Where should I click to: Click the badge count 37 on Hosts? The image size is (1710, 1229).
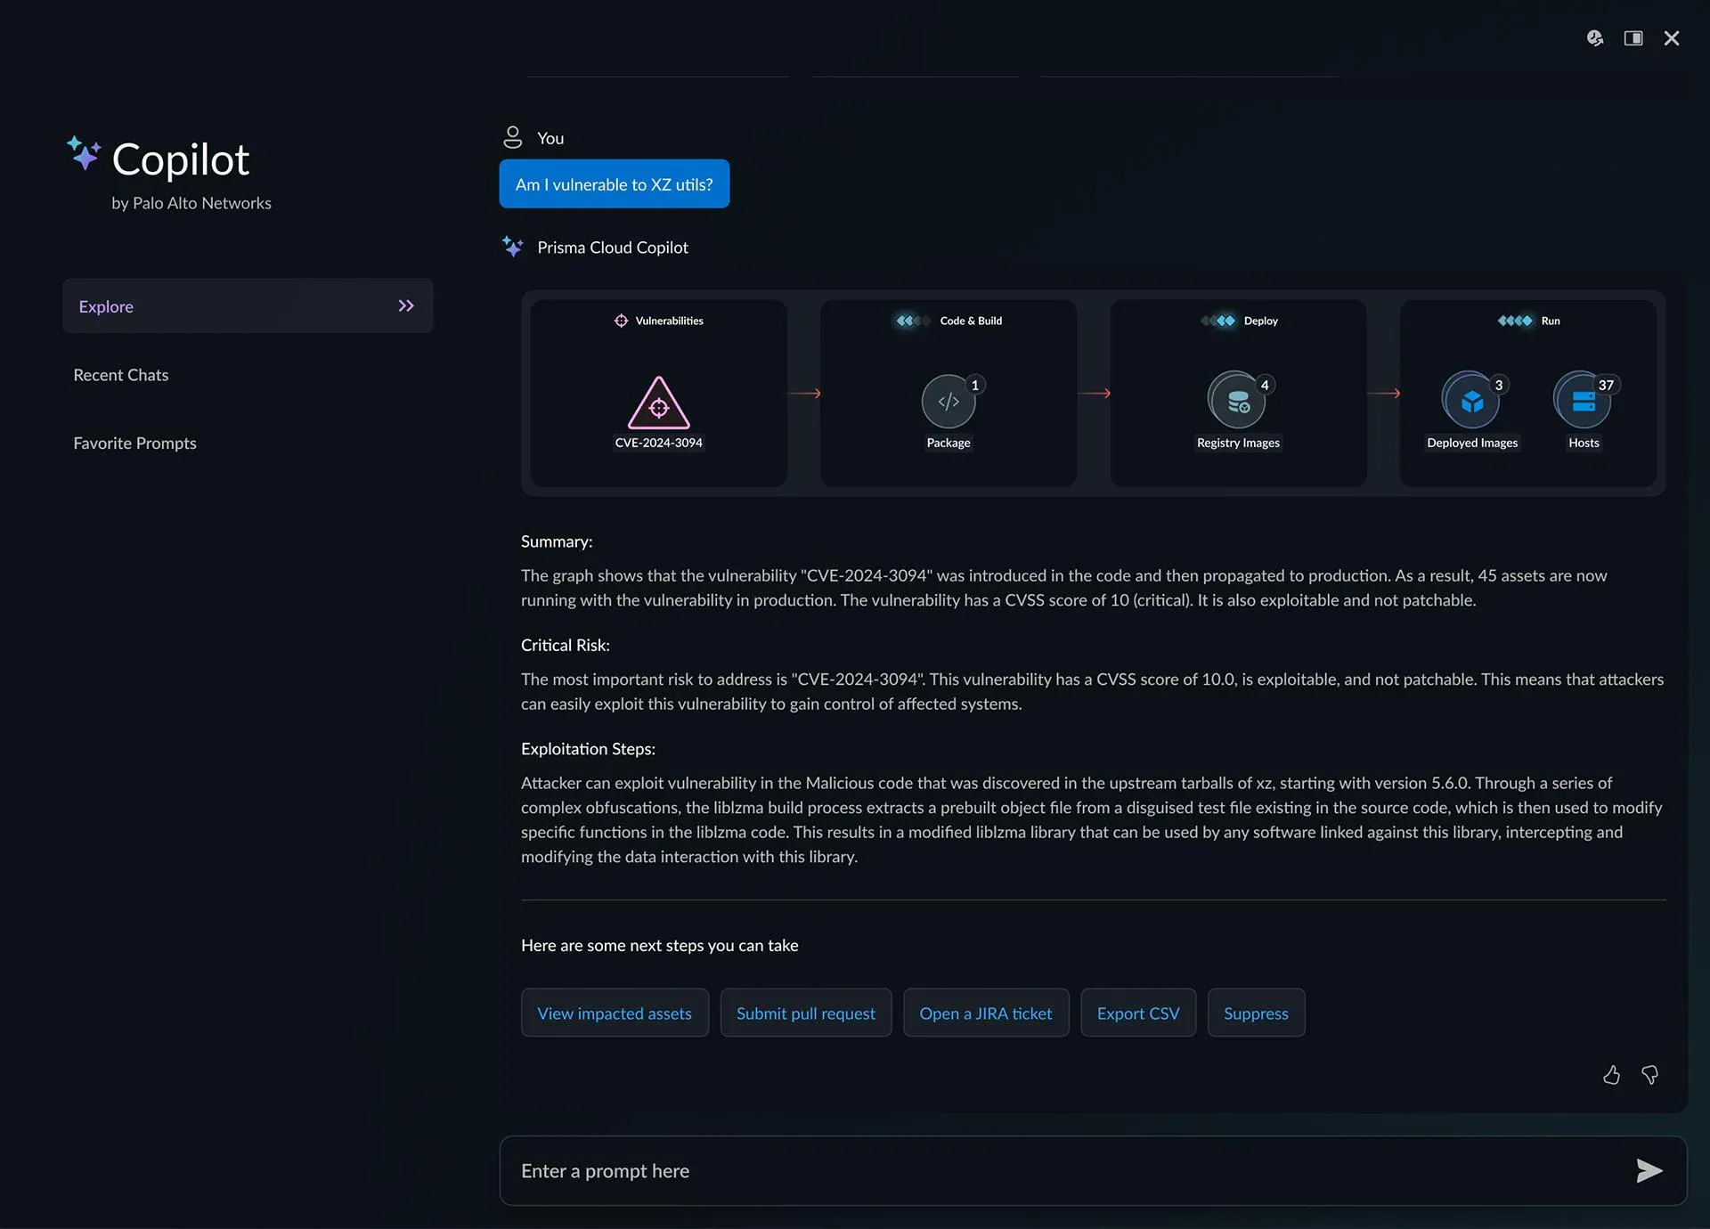(1606, 385)
